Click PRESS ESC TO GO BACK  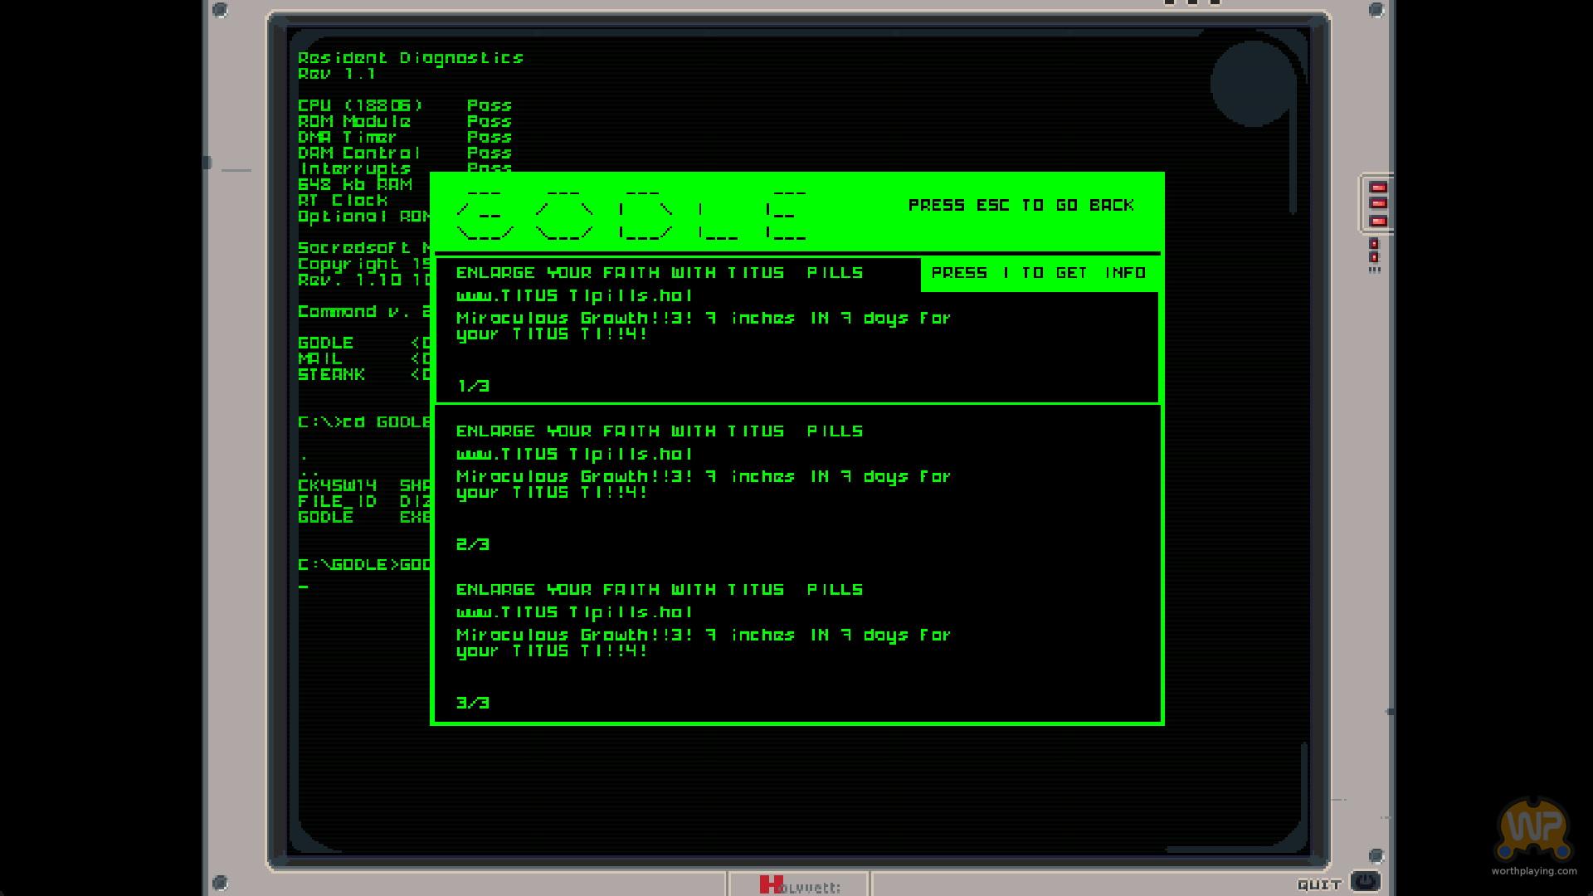click(1021, 205)
